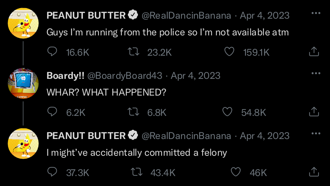This screenshot has height=186, width=330.
Task: Retweet Boardy's tweet with 6.8K retweets
Action: (x=133, y=112)
